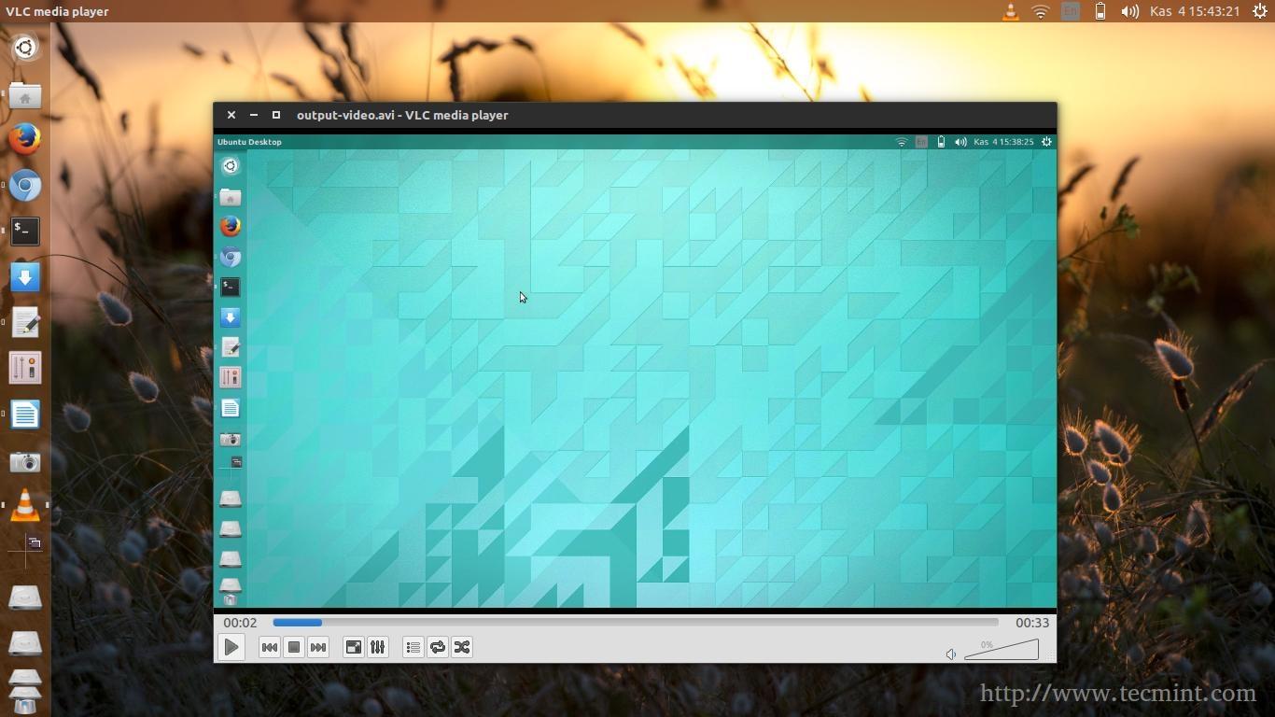Open the sound indicator menu
Screen dimensions: 1275x717
1128,11
